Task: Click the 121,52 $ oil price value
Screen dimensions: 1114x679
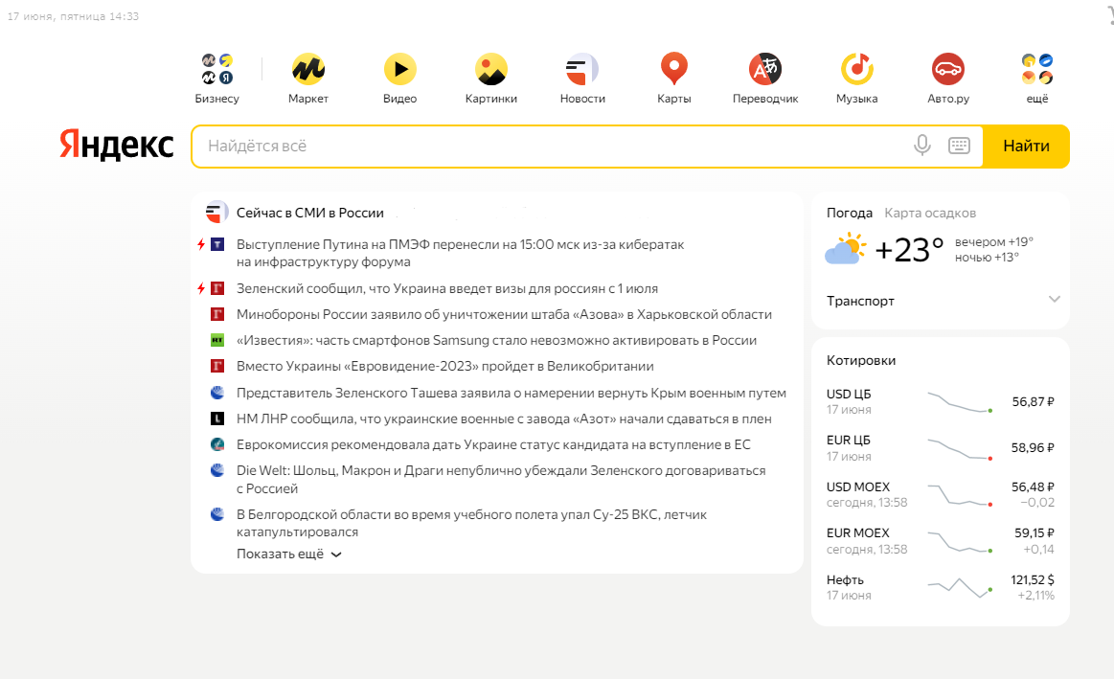Action: (1033, 579)
